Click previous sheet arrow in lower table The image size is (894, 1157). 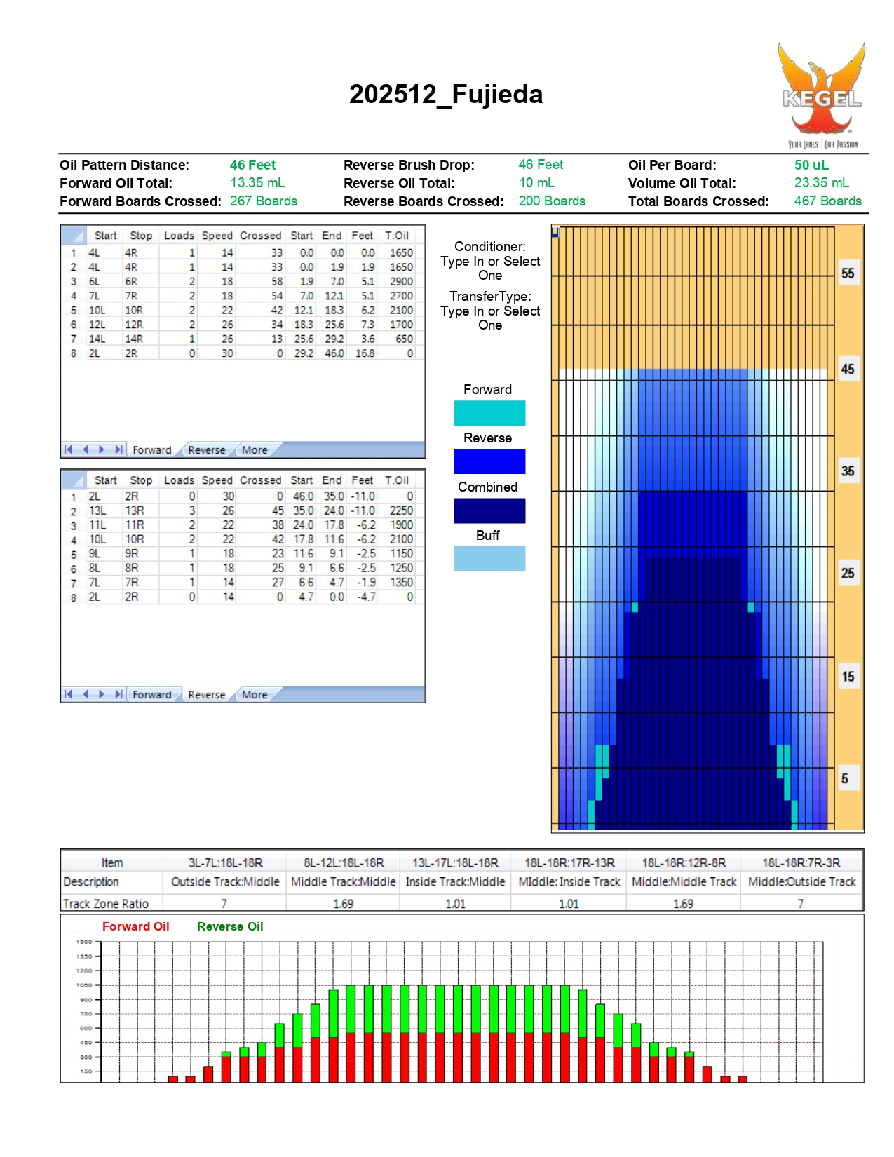(x=86, y=694)
